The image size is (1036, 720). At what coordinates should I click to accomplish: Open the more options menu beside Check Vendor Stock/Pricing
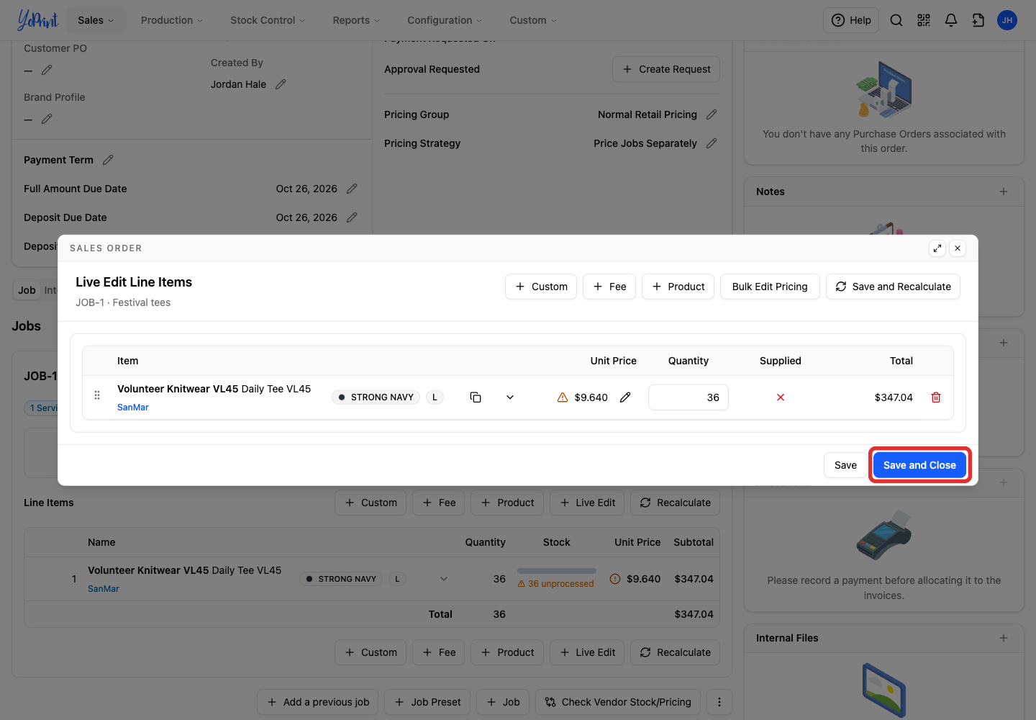point(719,702)
